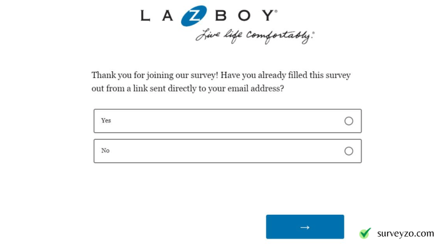Select the Yes radio circle
The height and width of the screenshot is (246, 437).
point(348,121)
